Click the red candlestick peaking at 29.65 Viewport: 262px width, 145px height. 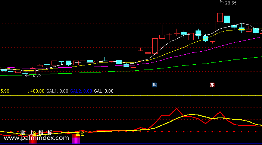tap(220, 17)
